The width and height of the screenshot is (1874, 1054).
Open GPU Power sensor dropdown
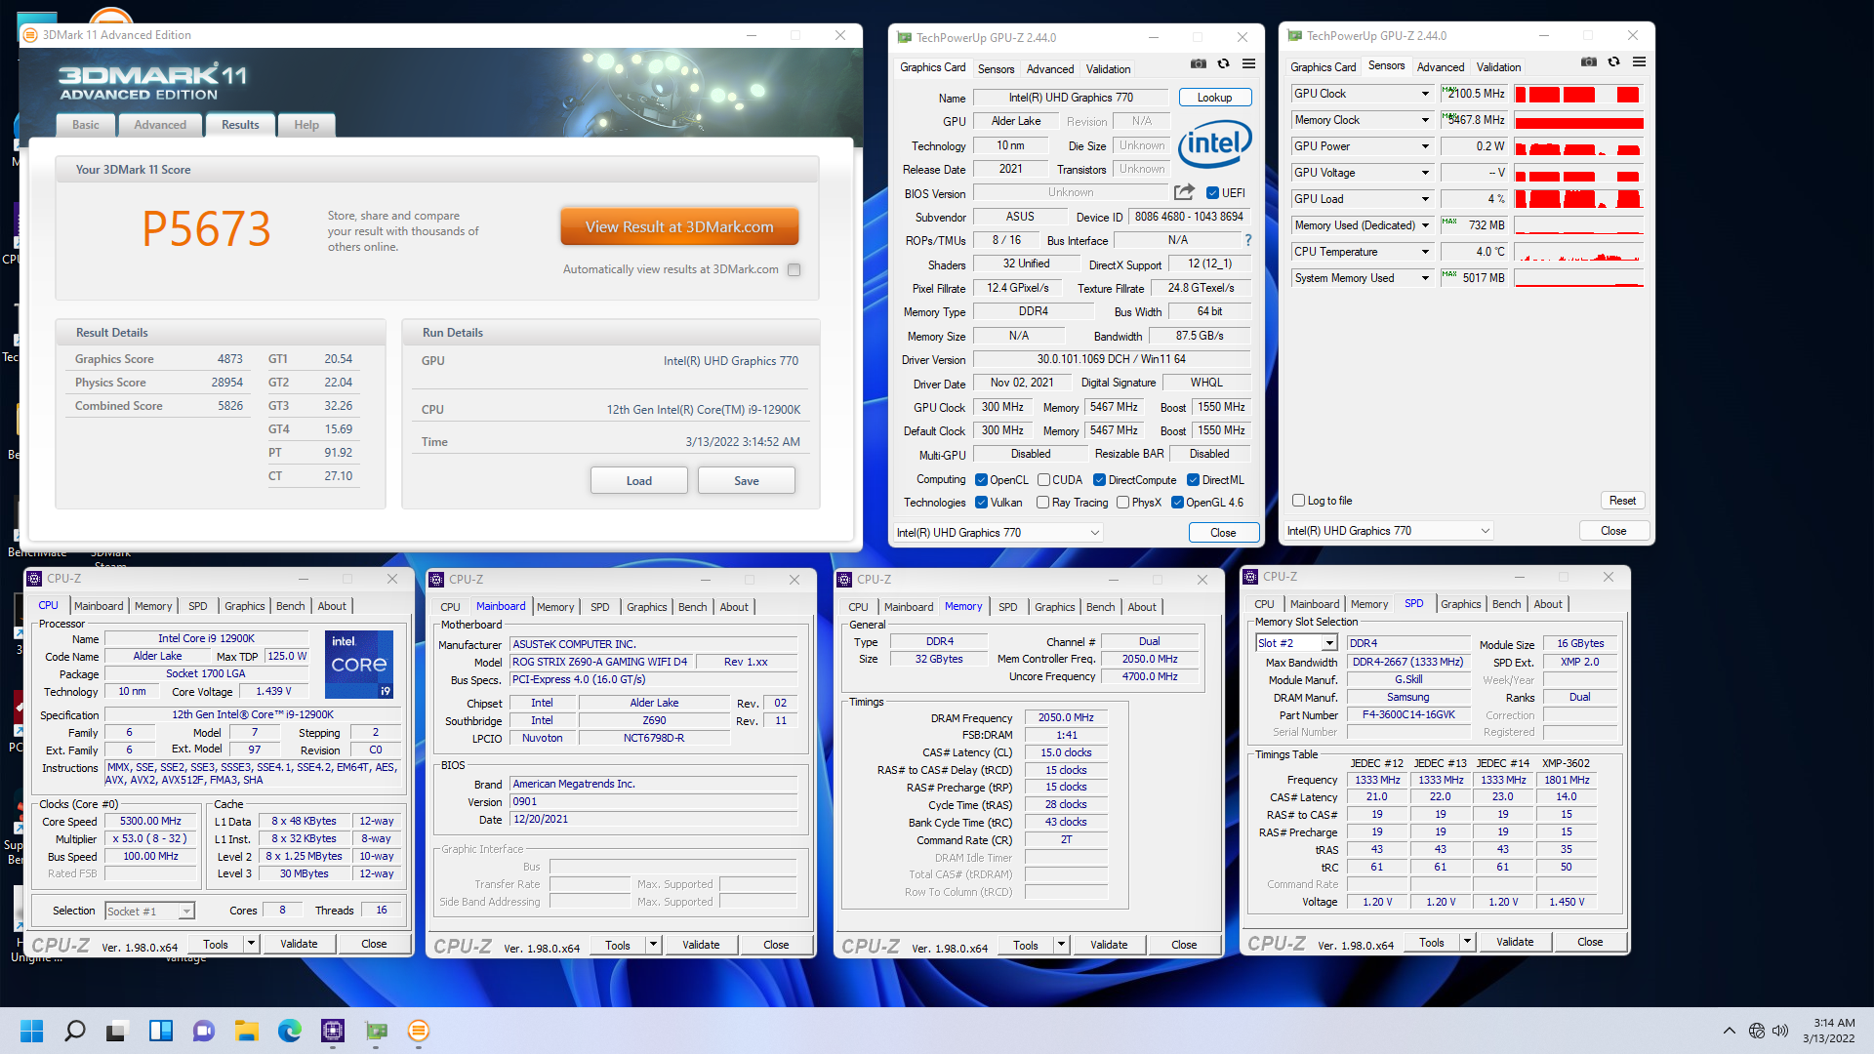click(1425, 146)
